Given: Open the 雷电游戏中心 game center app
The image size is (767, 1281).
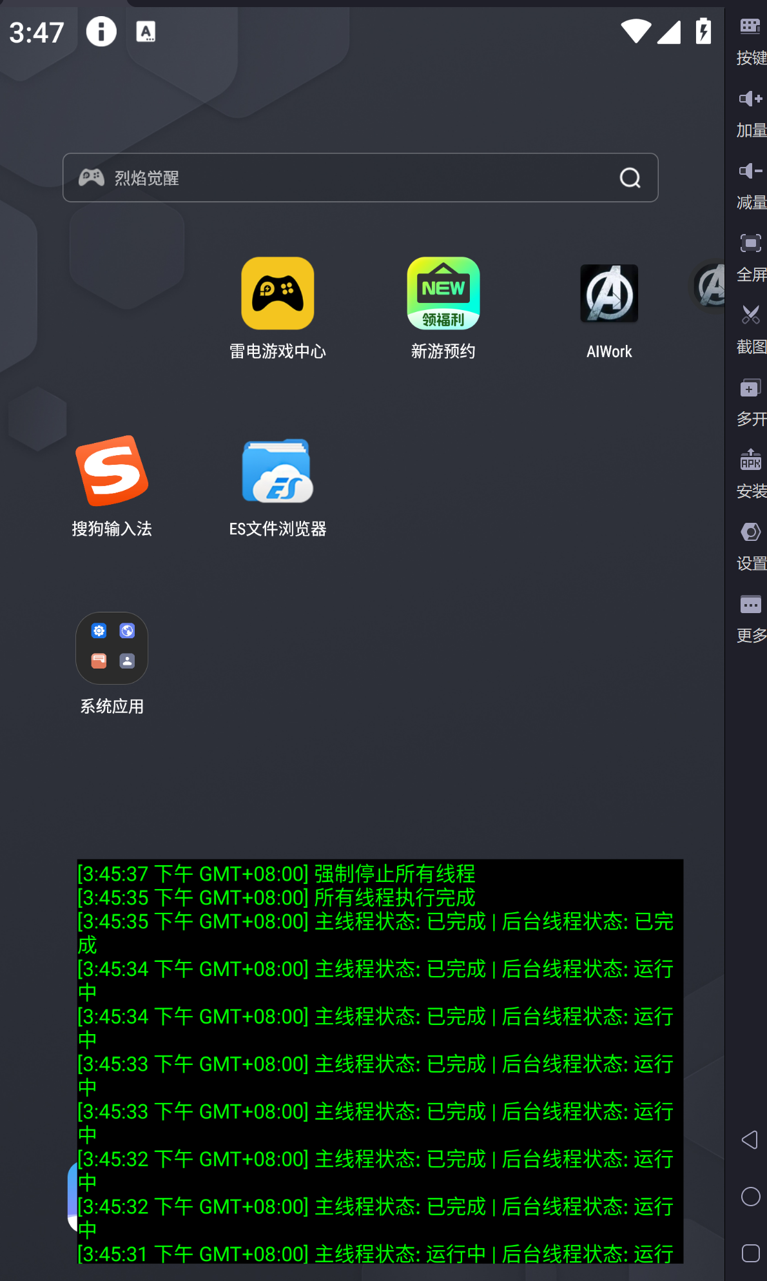Looking at the screenshot, I should coord(277,294).
